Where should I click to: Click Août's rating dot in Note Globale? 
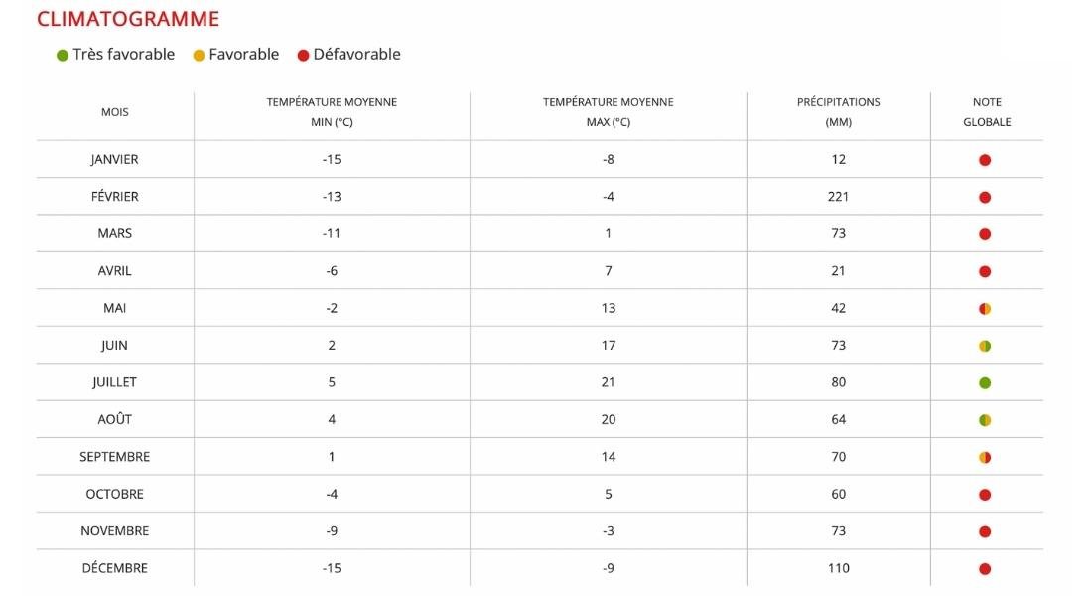(985, 420)
